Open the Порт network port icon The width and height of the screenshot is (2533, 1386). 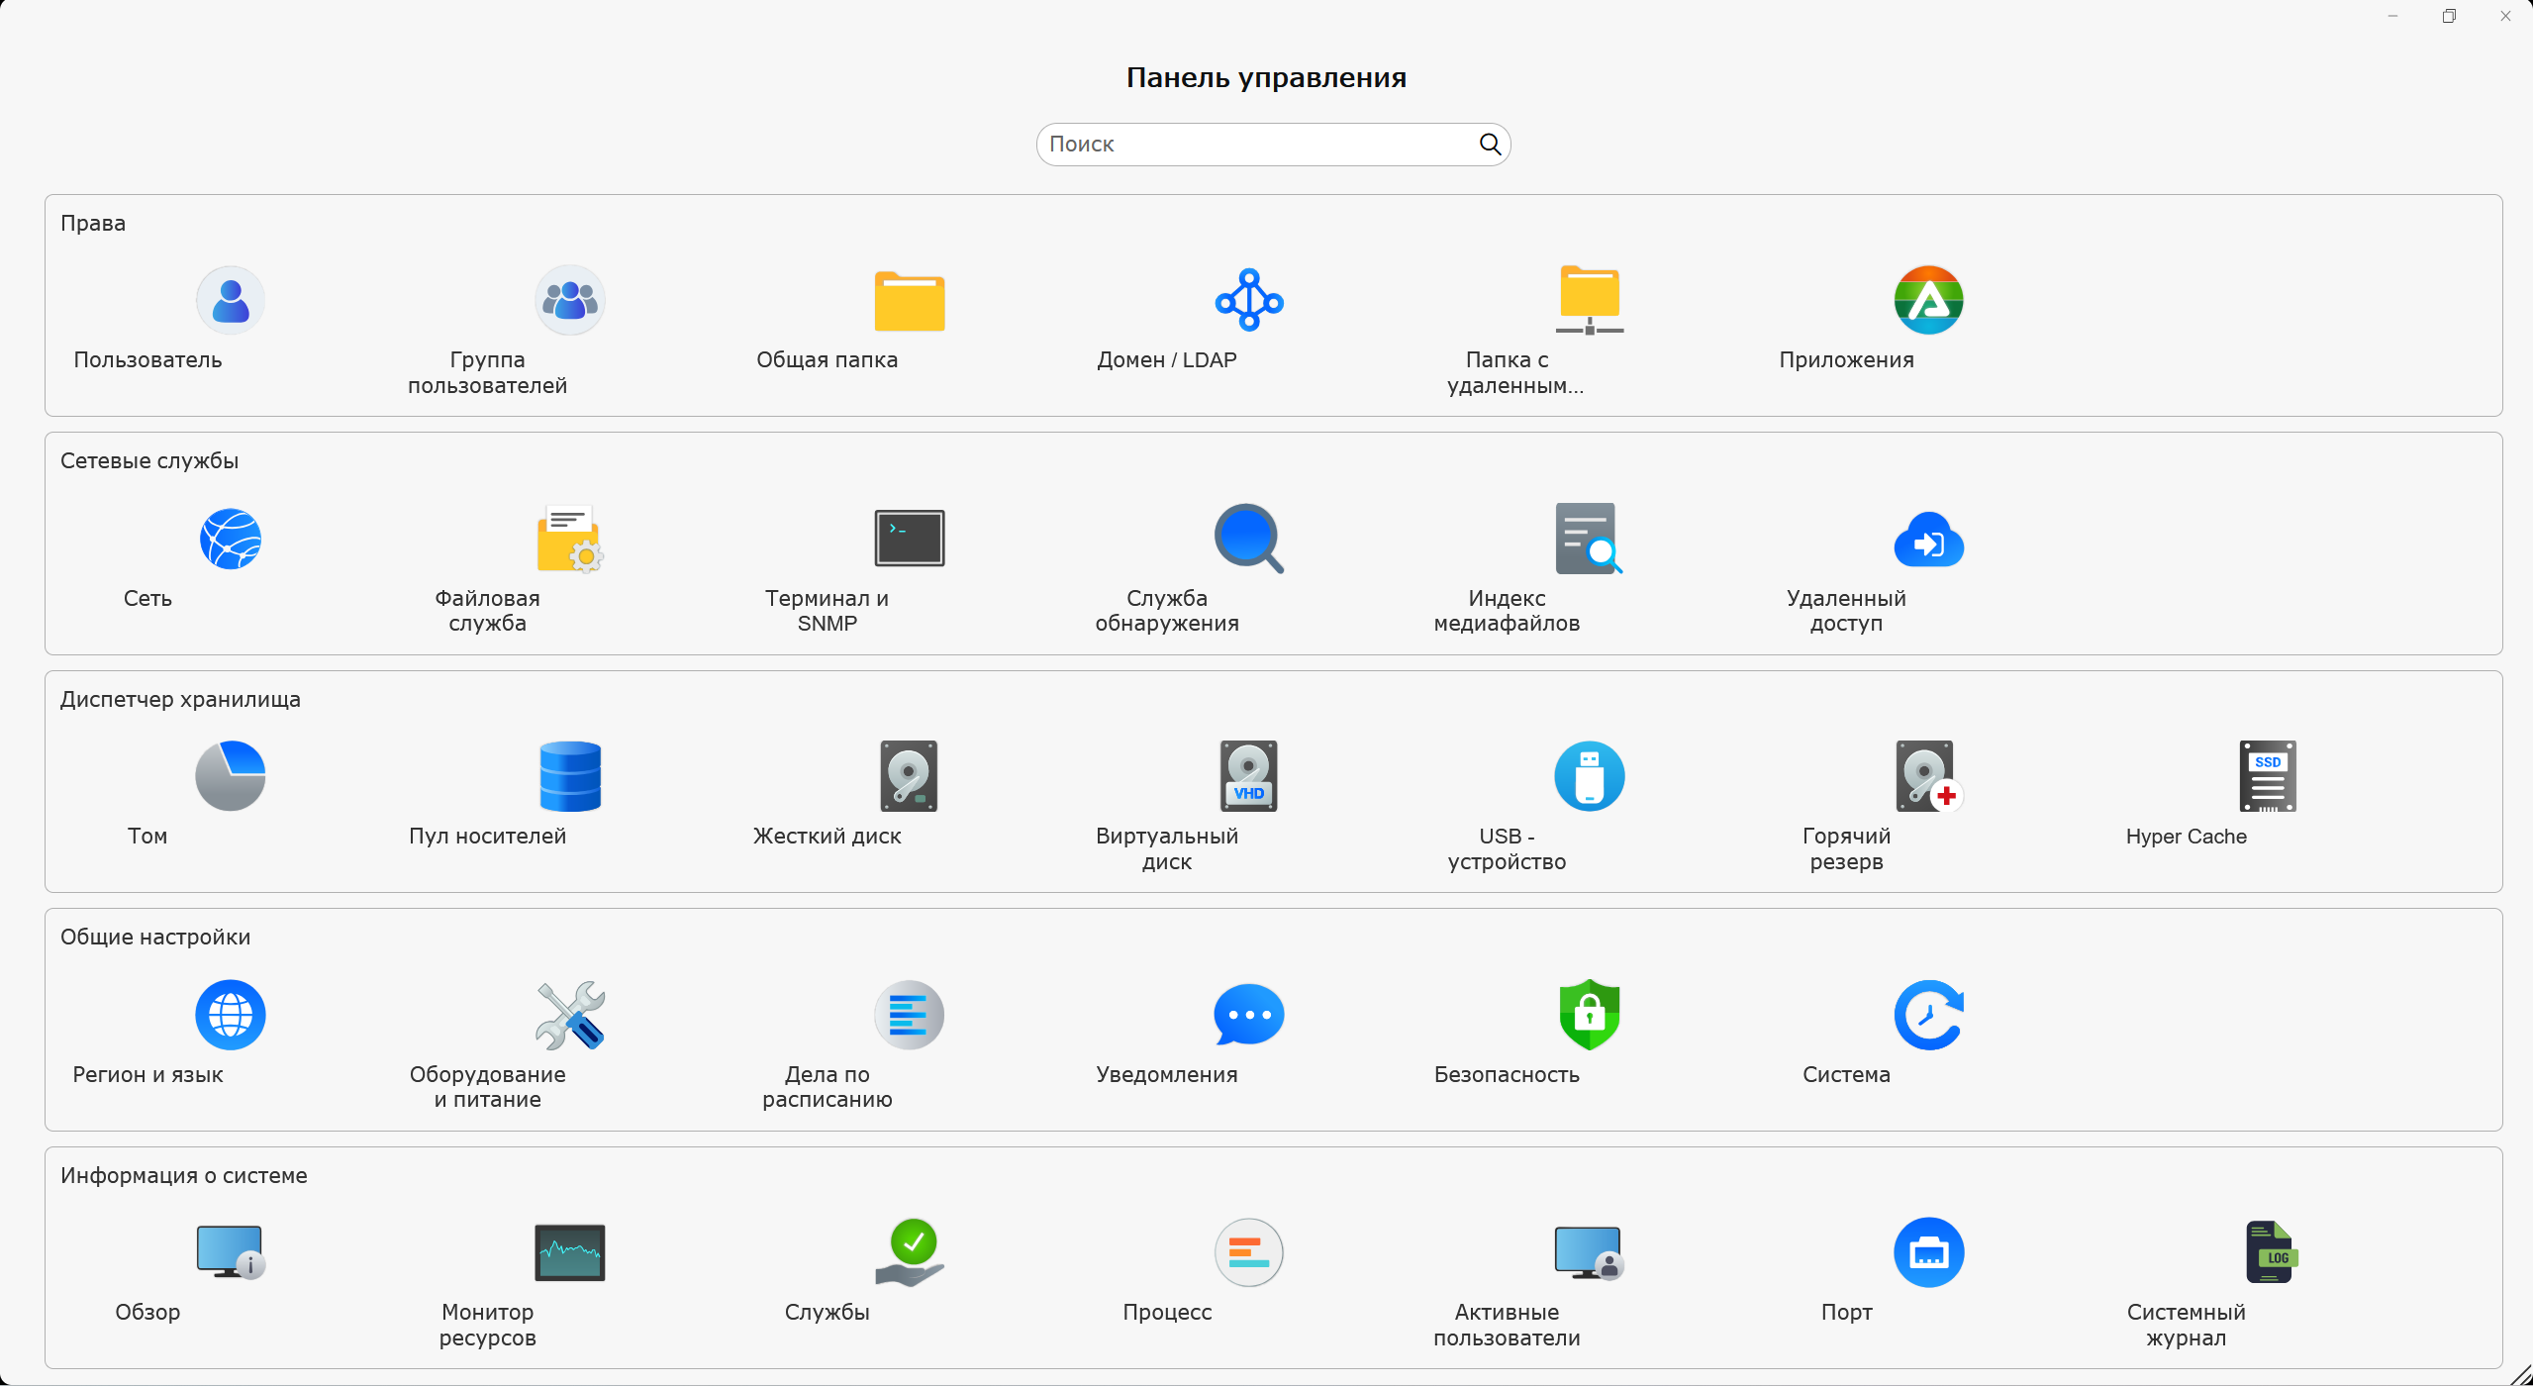[1928, 1252]
